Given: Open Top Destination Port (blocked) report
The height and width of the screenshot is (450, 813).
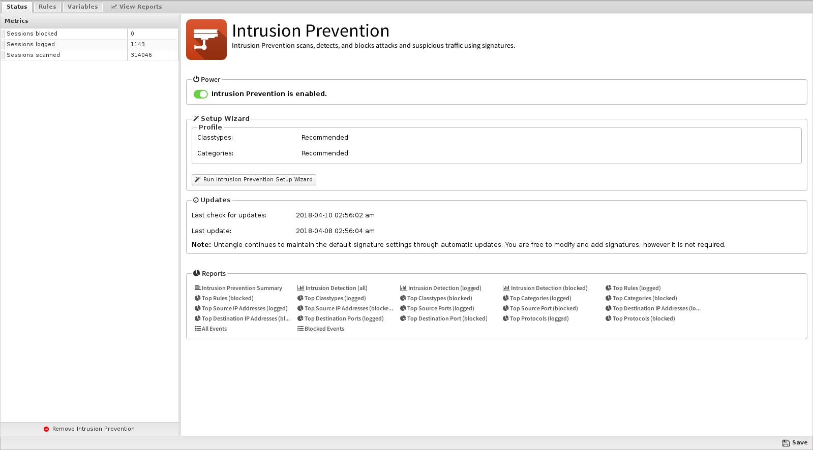Looking at the screenshot, I should (444, 318).
